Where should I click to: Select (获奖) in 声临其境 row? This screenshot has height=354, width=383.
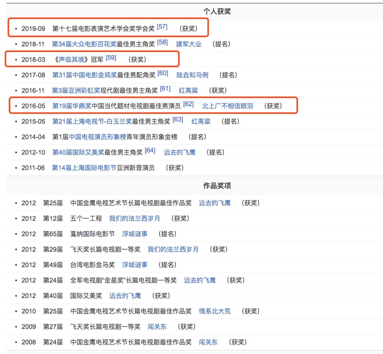coord(137,60)
